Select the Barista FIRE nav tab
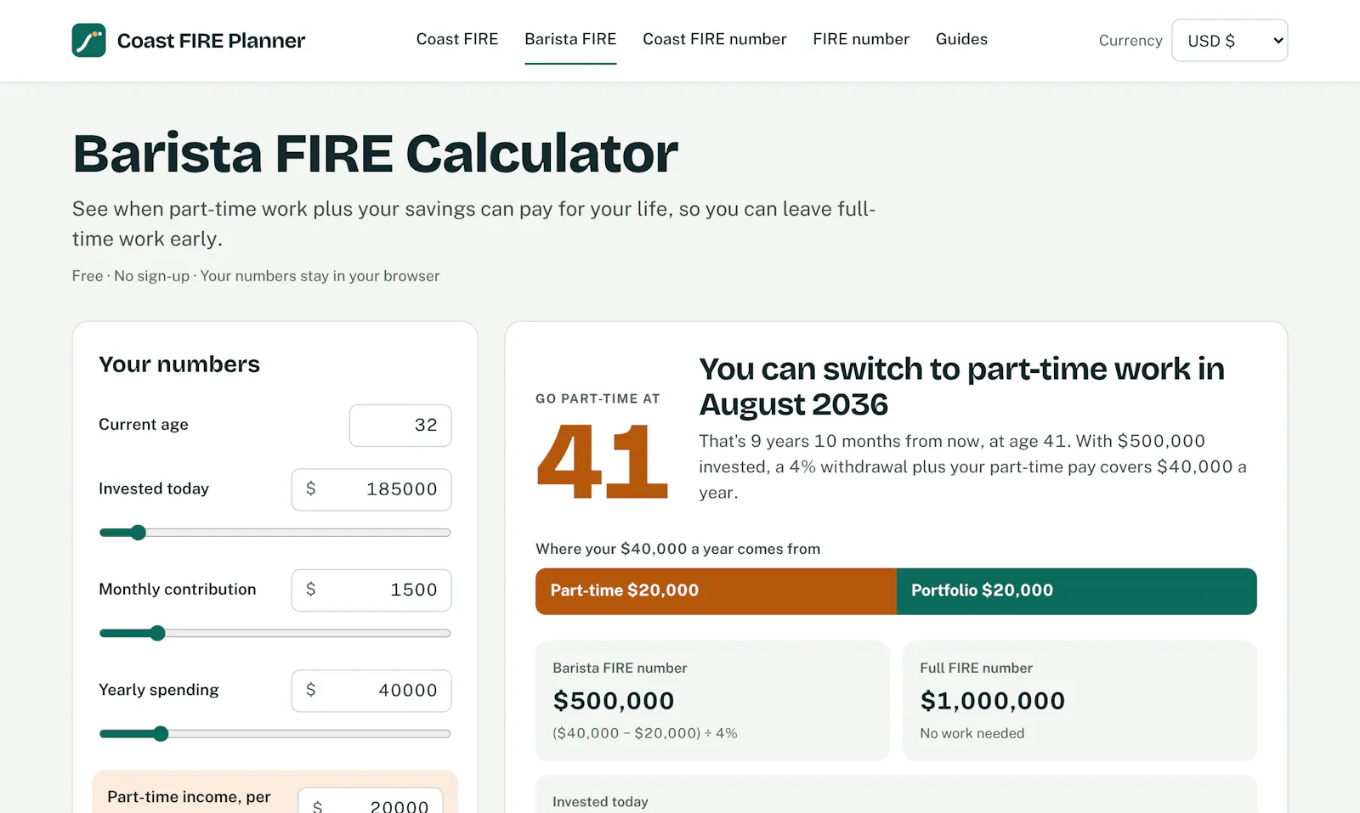The image size is (1360, 813). click(x=570, y=39)
